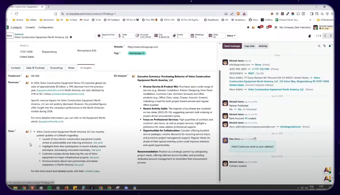Screen dimensions: 340x195
Task: Open the Meetings calendar stat button
Action: [x=198, y=36]
